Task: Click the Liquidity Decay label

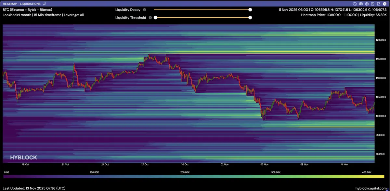Action: 128,10
